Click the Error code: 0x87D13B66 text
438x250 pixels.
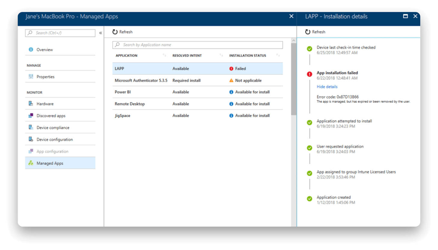(337, 97)
